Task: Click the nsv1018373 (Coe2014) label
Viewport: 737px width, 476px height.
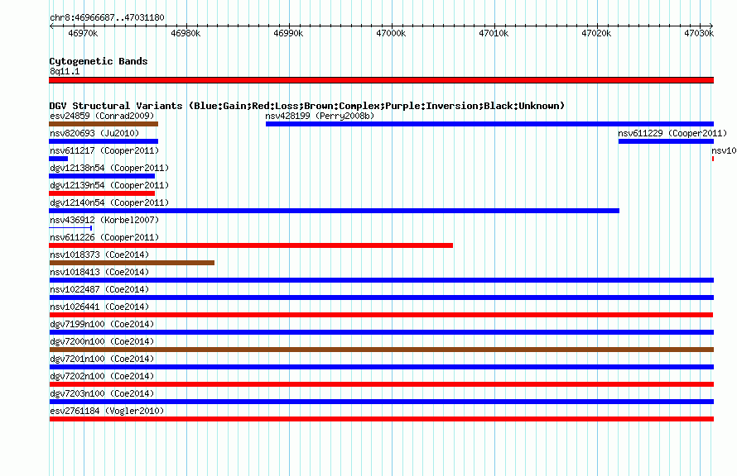Action: [99, 255]
